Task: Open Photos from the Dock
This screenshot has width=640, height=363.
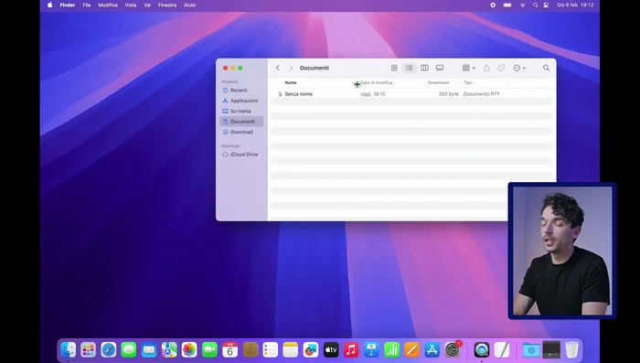Action: (189, 350)
